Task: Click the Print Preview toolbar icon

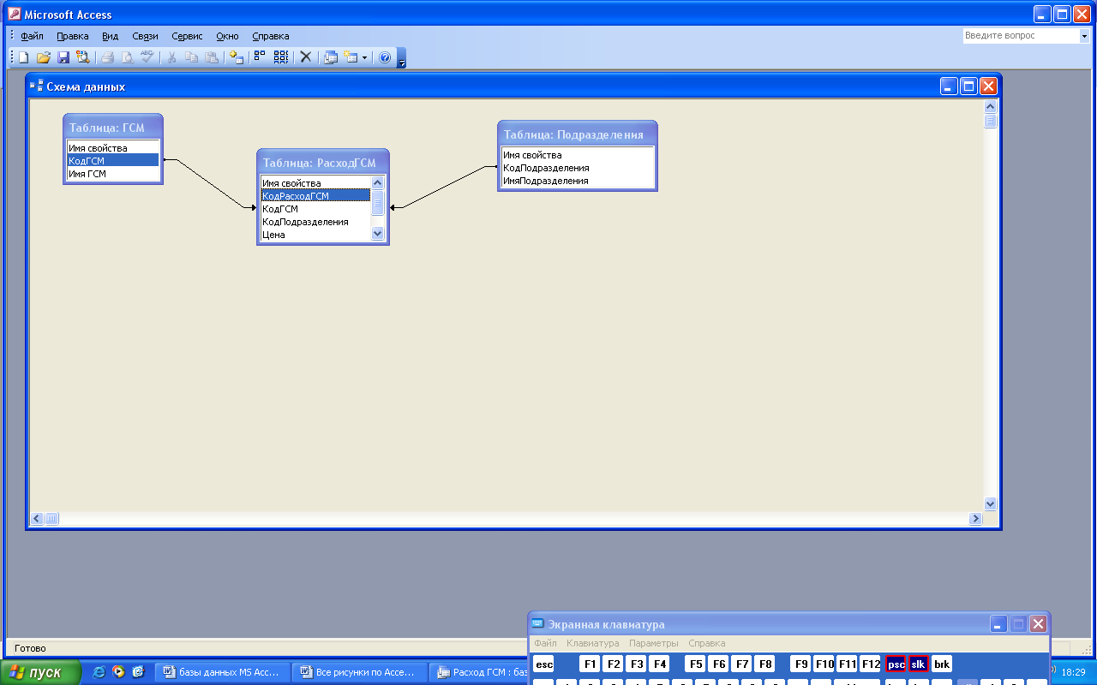Action: (128, 57)
